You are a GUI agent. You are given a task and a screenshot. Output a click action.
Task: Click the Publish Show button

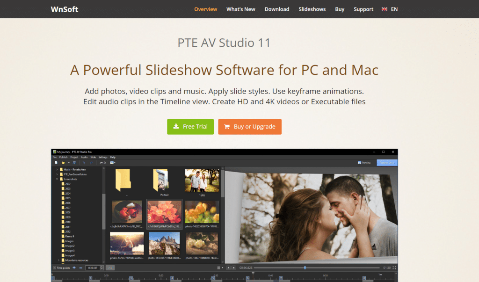(386, 162)
